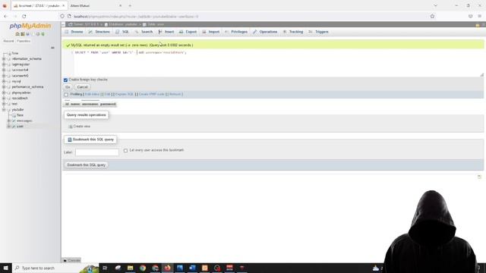
Task: Open the user table in sidebar
Action: [x=20, y=127]
